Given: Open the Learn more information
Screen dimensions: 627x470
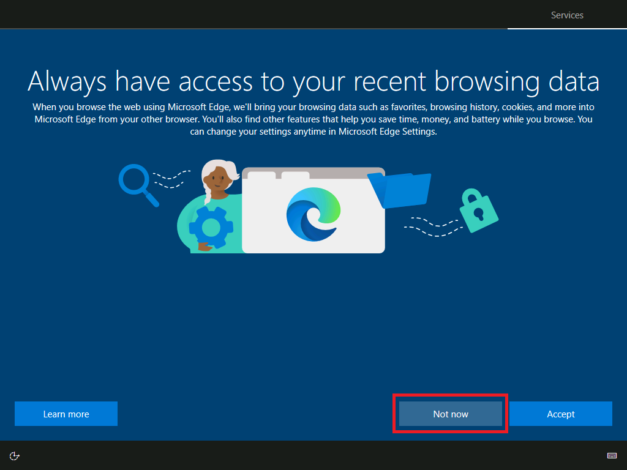Looking at the screenshot, I should point(66,414).
